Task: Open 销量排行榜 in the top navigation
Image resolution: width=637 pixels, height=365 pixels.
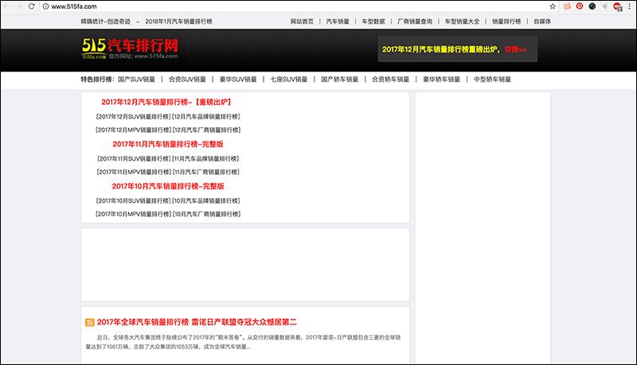Action: pyautogui.click(x=506, y=21)
